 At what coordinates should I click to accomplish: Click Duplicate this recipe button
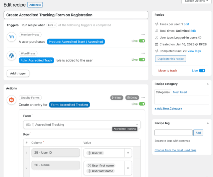click(170, 59)
